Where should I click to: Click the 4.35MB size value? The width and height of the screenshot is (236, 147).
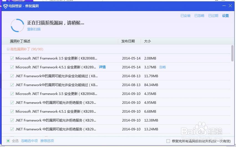click(x=150, y=94)
